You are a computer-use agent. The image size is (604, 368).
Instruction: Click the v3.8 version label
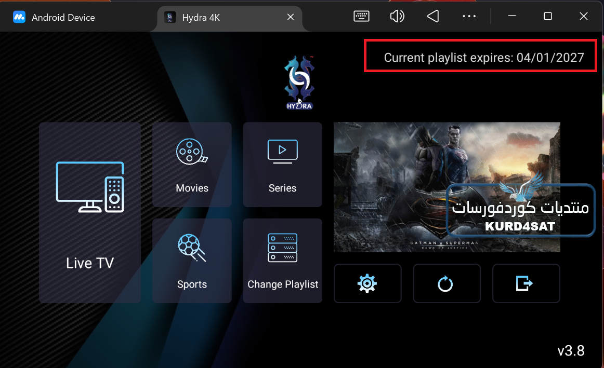[x=571, y=351]
